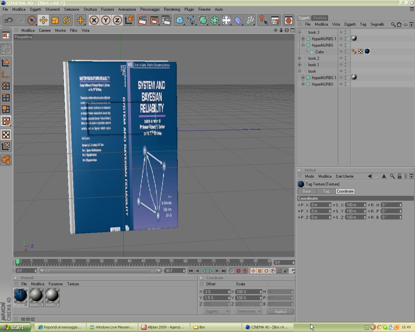Open the Animazione menu
The image size is (415, 332).
[127, 9]
